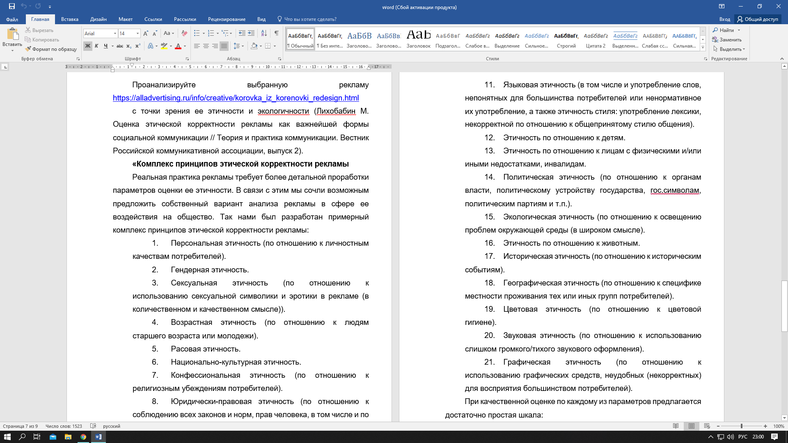Open the font size dropdown

(x=137, y=34)
